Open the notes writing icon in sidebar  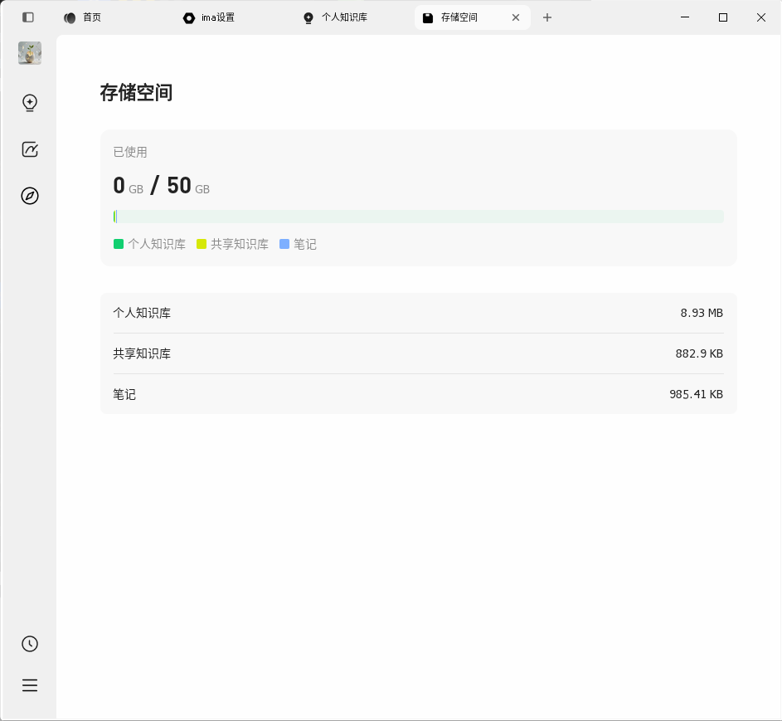click(30, 149)
